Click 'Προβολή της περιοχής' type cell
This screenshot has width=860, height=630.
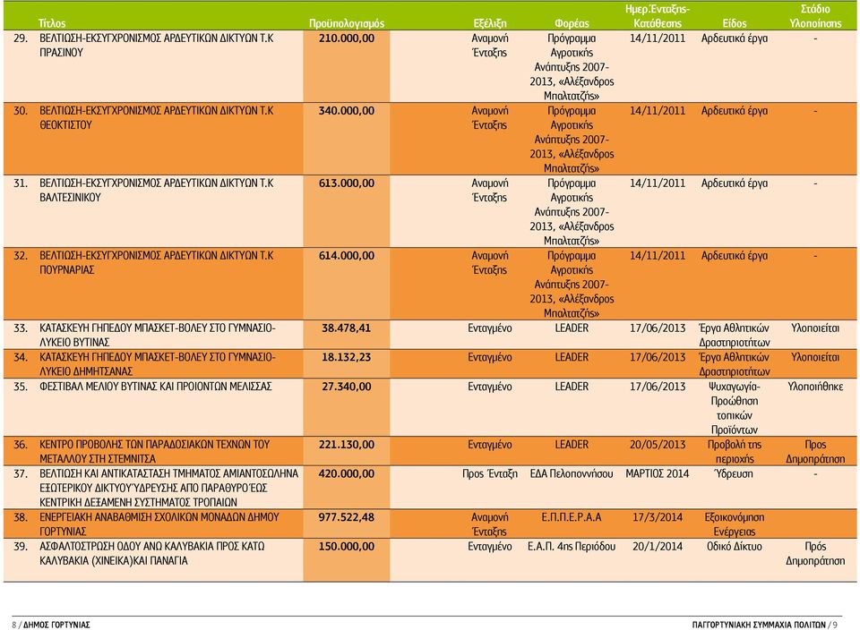(x=735, y=451)
